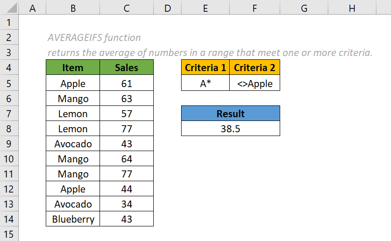This screenshot has height=241, width=391.
Task: Select row 14 header
Action: [9, 219]
